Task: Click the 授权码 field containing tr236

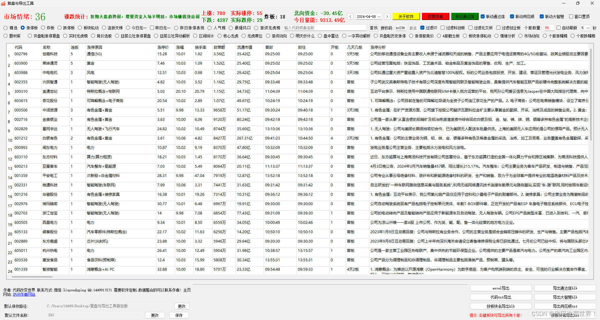Action: click(x=400, y=28)
